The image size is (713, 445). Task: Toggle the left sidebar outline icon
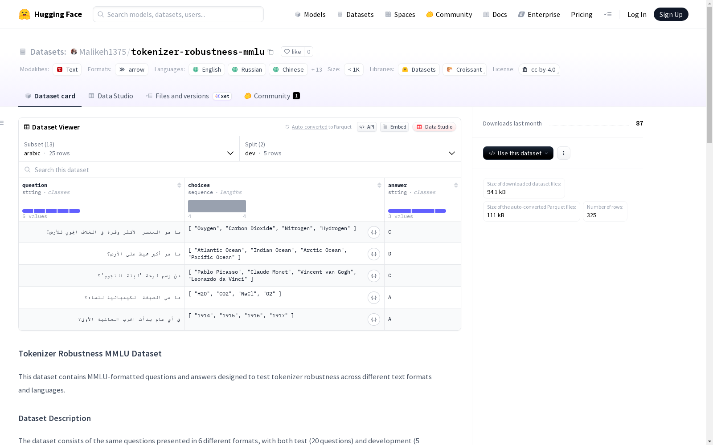click(2, 123)
